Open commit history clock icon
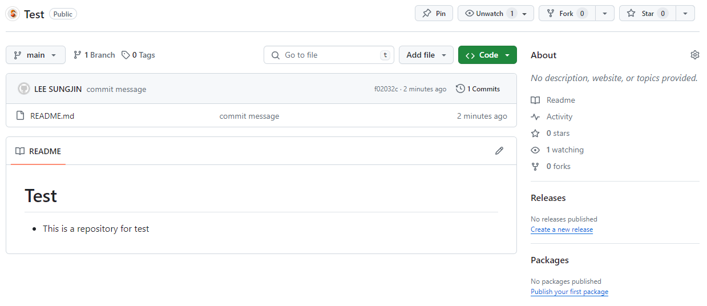 click(460, 88)
